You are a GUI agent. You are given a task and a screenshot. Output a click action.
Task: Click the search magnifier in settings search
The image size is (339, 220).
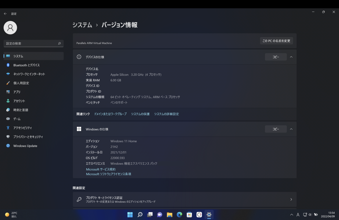59,43
